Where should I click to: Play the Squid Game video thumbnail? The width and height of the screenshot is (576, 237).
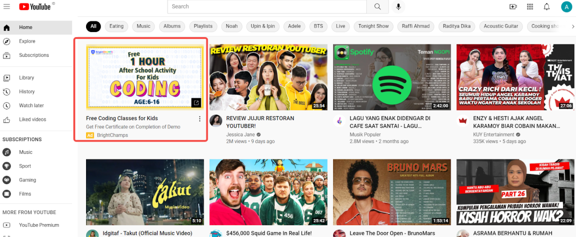(x=268, y=192)
